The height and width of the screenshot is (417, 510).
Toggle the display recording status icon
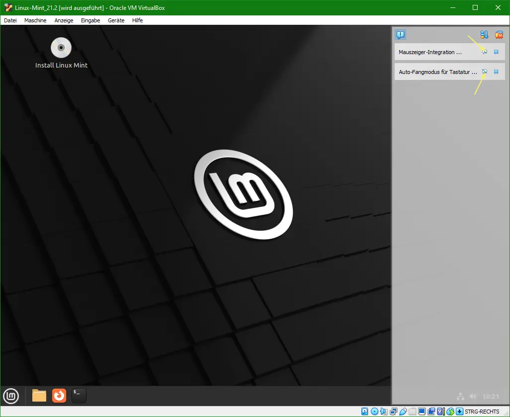point(431,411)
